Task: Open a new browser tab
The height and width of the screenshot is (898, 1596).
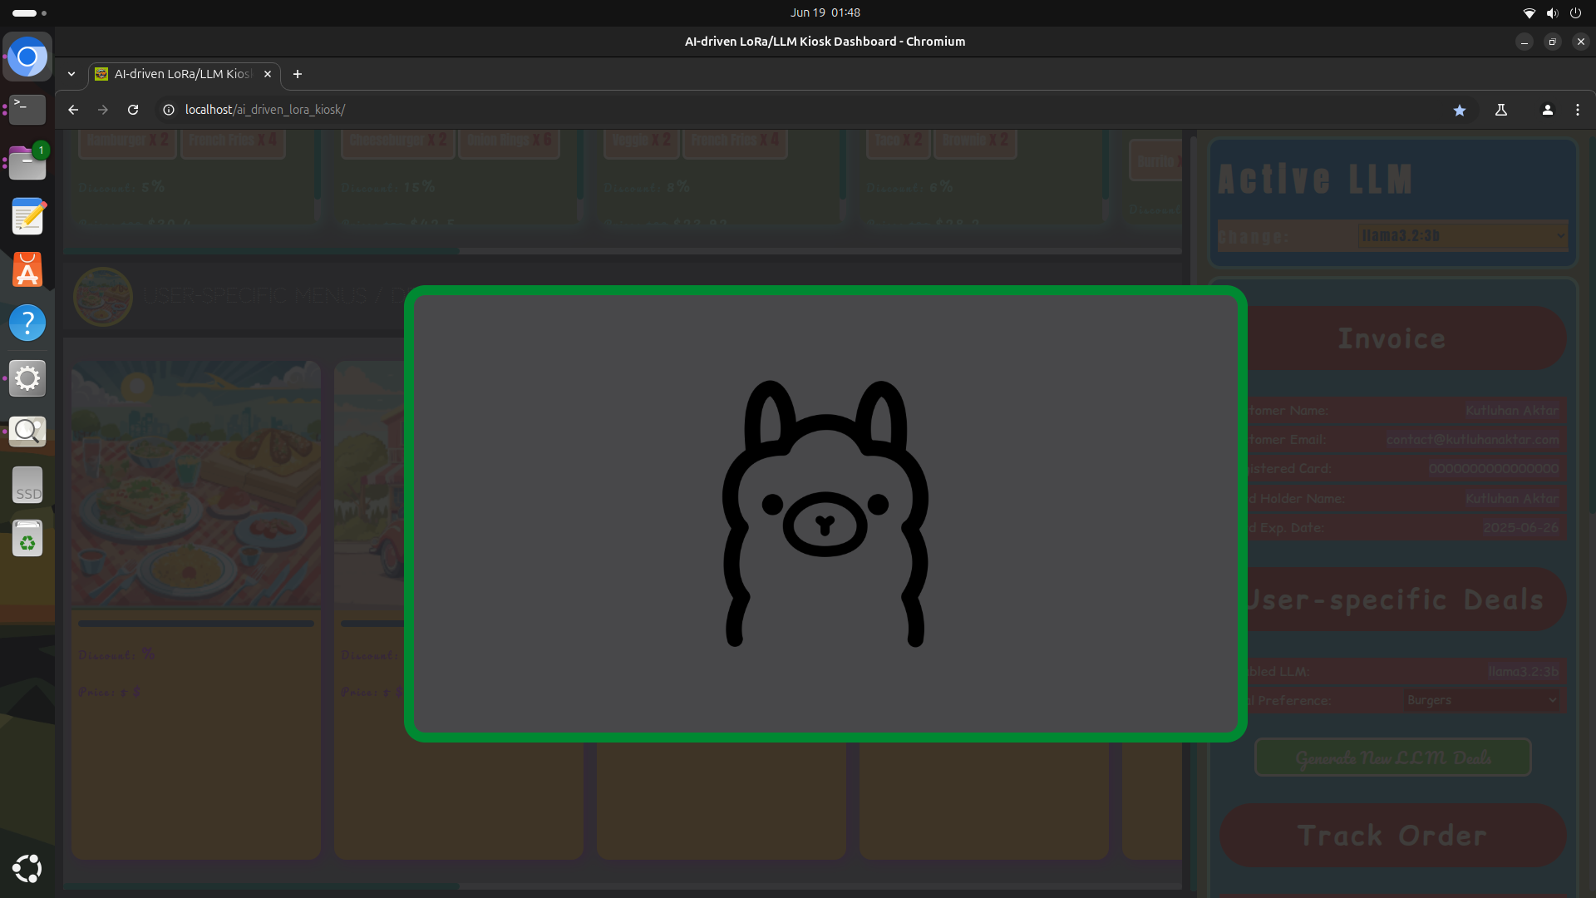Action: [x=297, y=74]
